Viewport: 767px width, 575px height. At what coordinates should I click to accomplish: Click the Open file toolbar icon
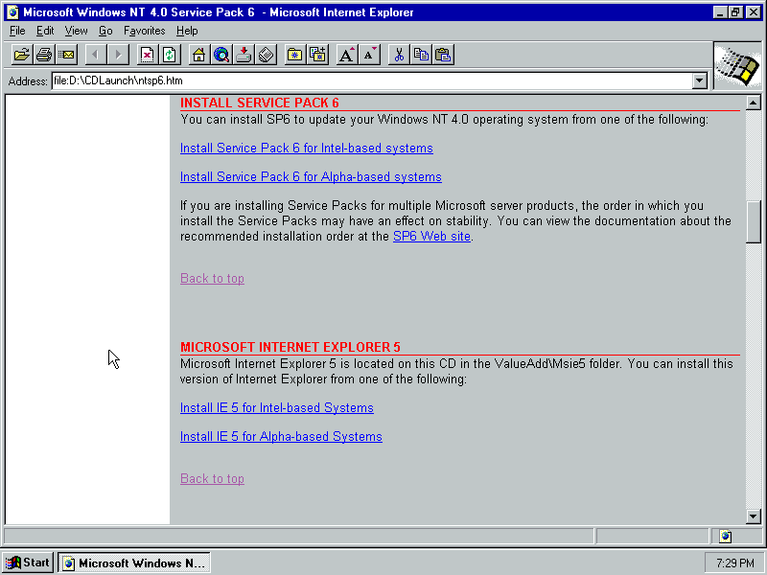pyautogui.click(x=21, y=55)
